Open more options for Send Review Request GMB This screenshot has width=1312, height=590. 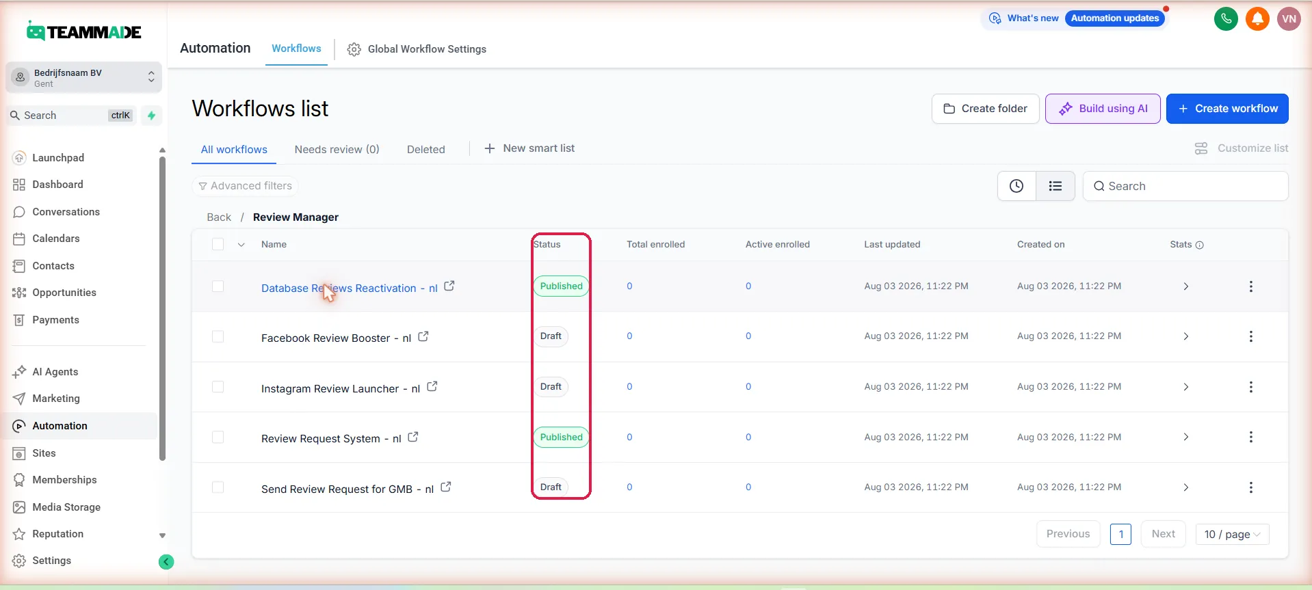pyautogui.click(x=1251, y=487)
